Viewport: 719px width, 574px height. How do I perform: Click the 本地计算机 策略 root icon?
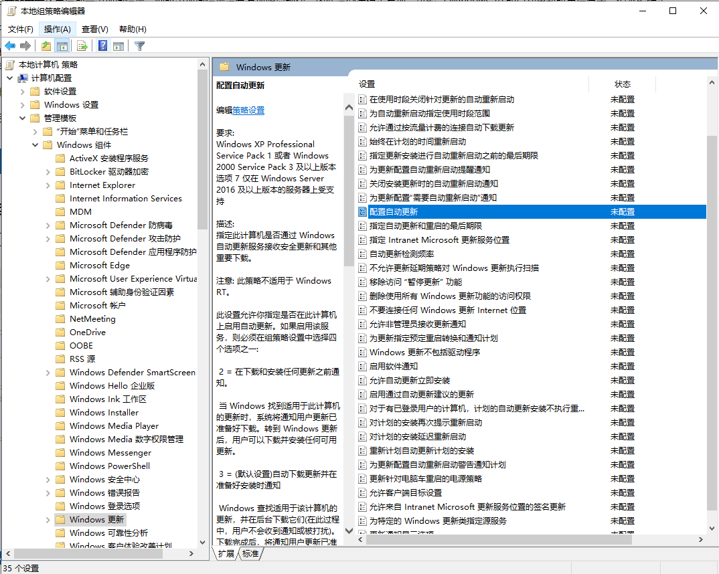pyautogui.click(x=10, y=65)
